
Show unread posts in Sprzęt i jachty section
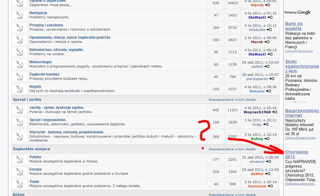pos(232,99)
